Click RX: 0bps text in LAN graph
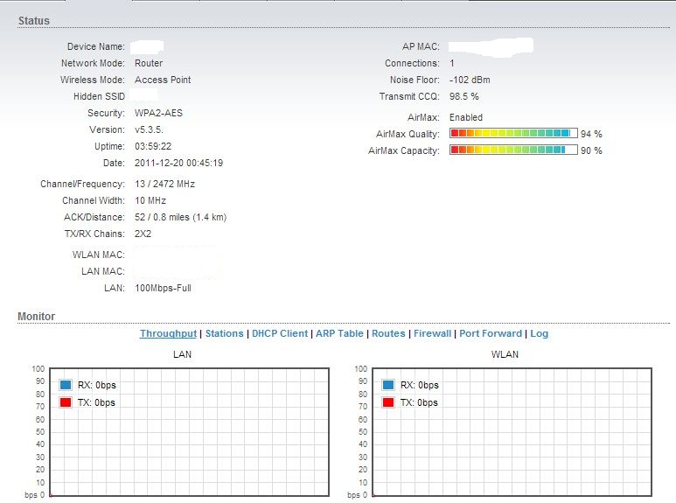This screenshot has height=503, width=676. [x=96, y=385]
